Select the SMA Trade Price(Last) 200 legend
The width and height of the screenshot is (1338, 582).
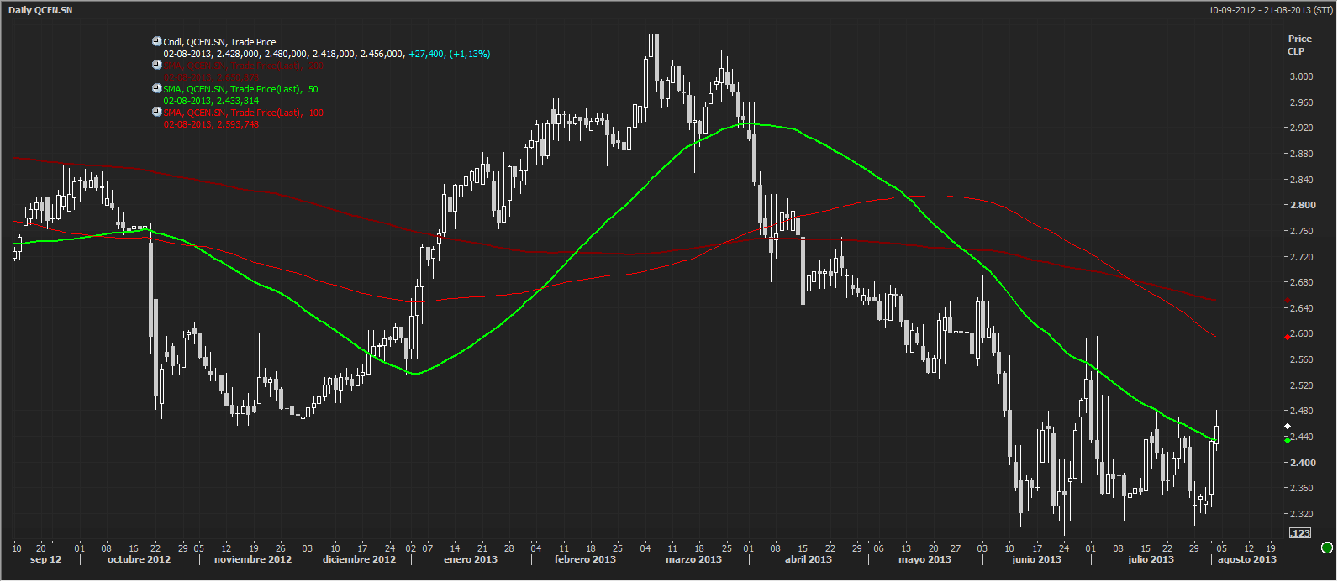pyautogui.click(x=244, y=66)
